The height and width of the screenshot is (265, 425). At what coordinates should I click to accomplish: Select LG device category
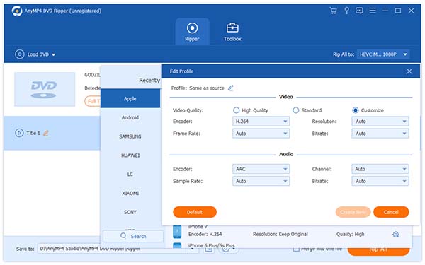130,175
